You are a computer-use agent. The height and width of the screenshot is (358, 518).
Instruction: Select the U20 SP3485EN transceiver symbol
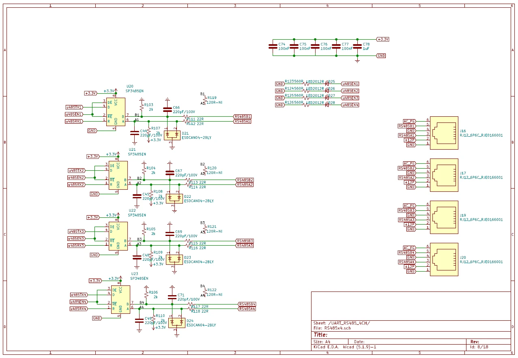pos(116,112)
